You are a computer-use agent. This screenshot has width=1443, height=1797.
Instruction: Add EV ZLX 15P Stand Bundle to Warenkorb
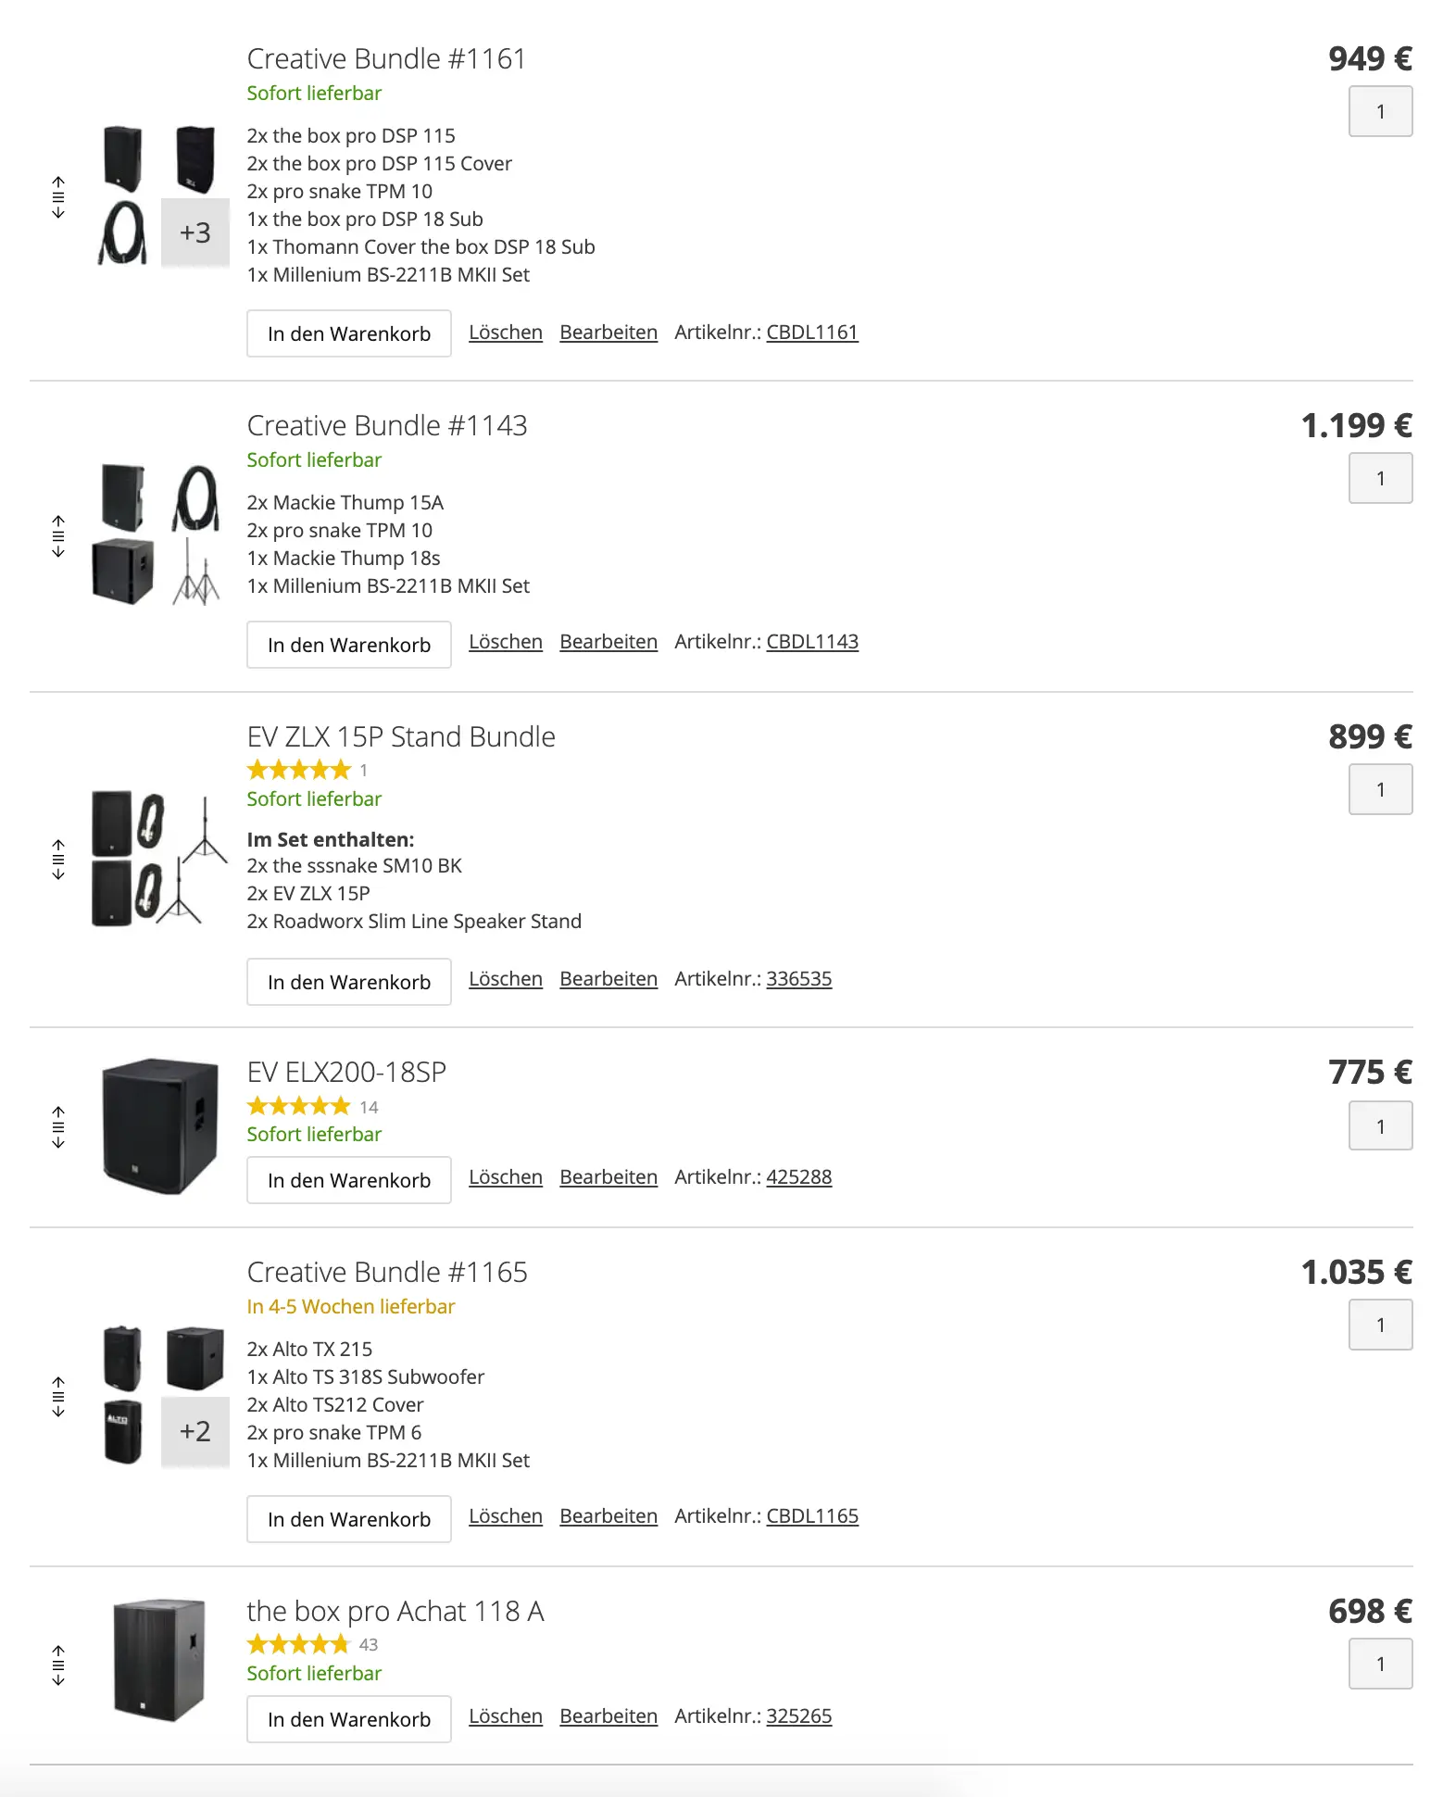pos(348,982)
